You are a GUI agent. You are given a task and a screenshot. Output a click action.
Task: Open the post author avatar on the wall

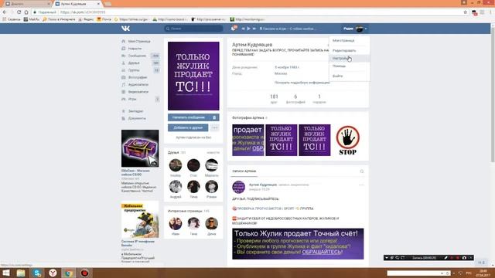tap(239, 187)
